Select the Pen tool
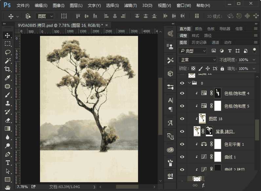 pyautogui.click(x=8, y=154)
